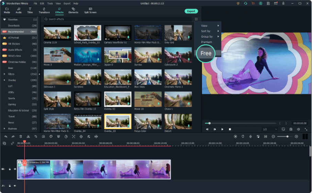This screenshot has height=193, width=312.
Task: Click the preview progress slider handle
Action: 209,123
